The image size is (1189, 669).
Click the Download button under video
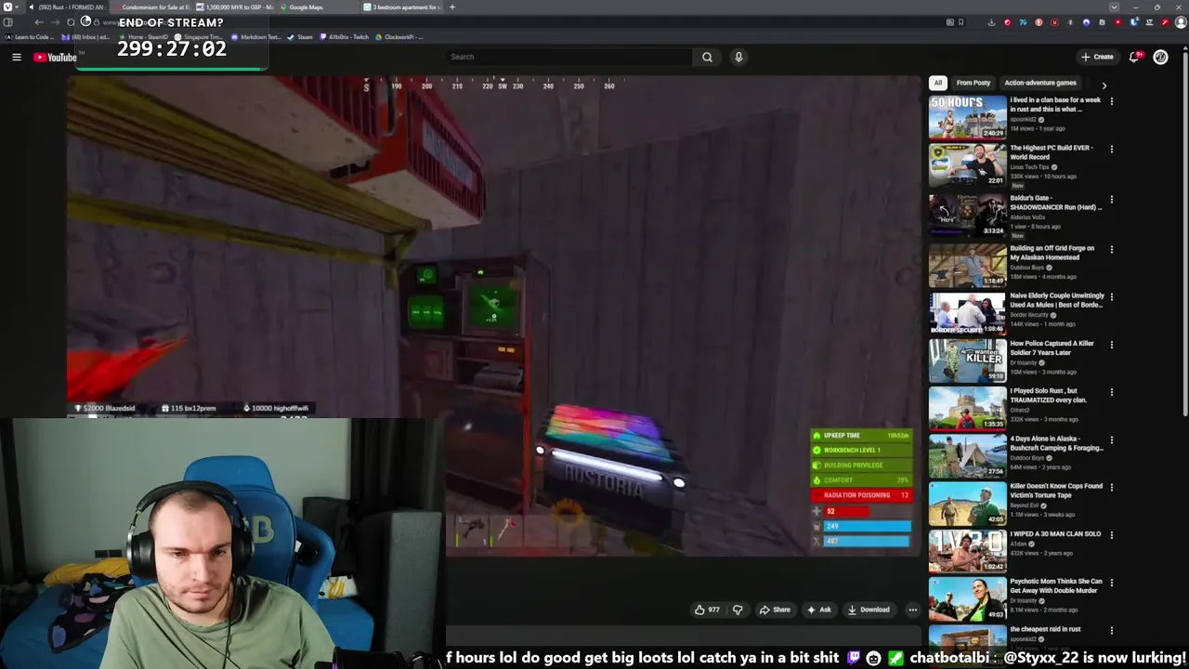[x=869, y=610]
